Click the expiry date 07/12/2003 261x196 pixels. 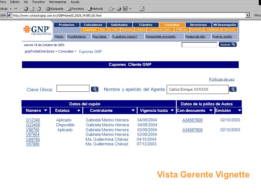(x=147, y=144)
